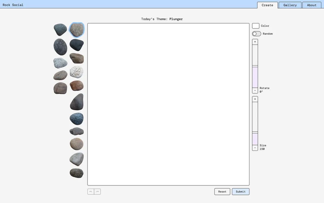Decrease rotation with the Rotate minus button

coord(255,90)
